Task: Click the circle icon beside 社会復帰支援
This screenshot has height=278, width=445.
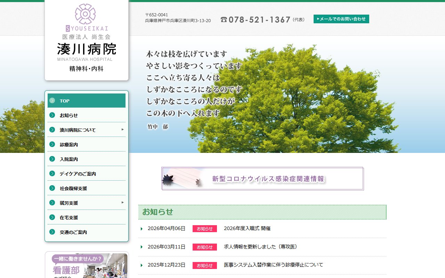Action: point(52,188)
